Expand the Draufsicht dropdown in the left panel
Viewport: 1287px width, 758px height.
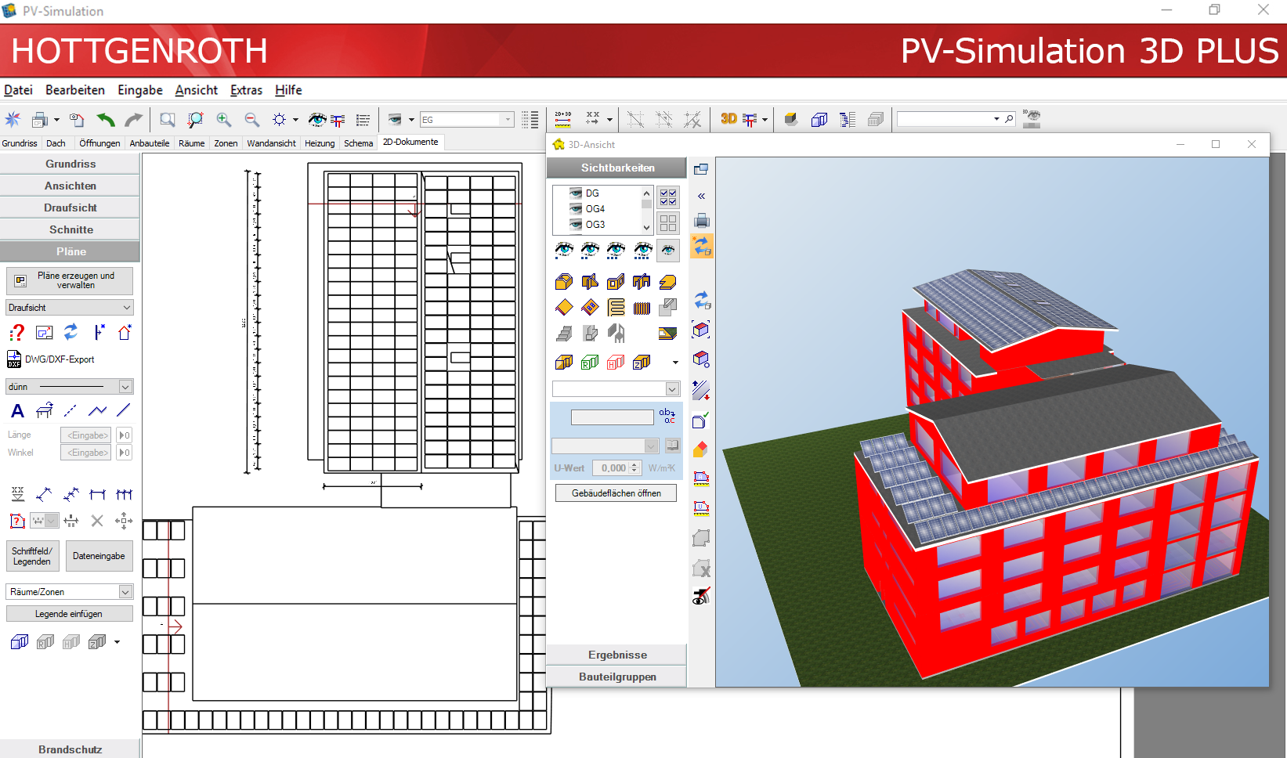[125, 307]
